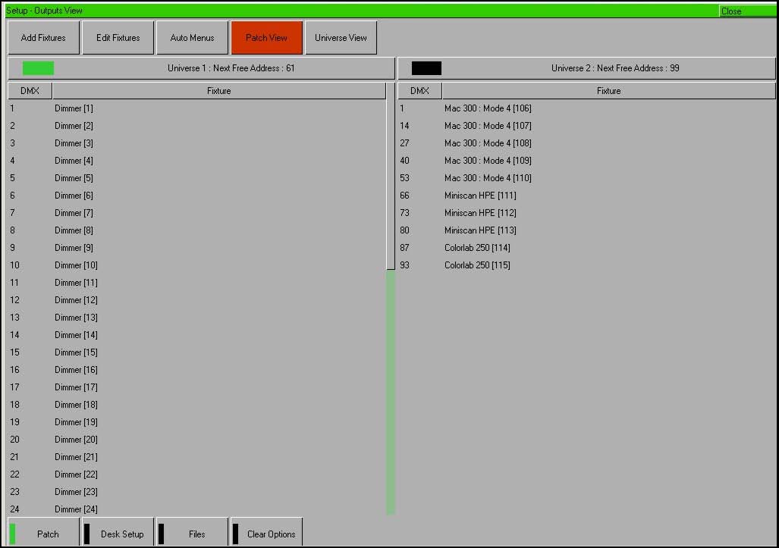Select Dimmer [20] row
This screenshot has width=779, height=548.
tap(196, 440)
